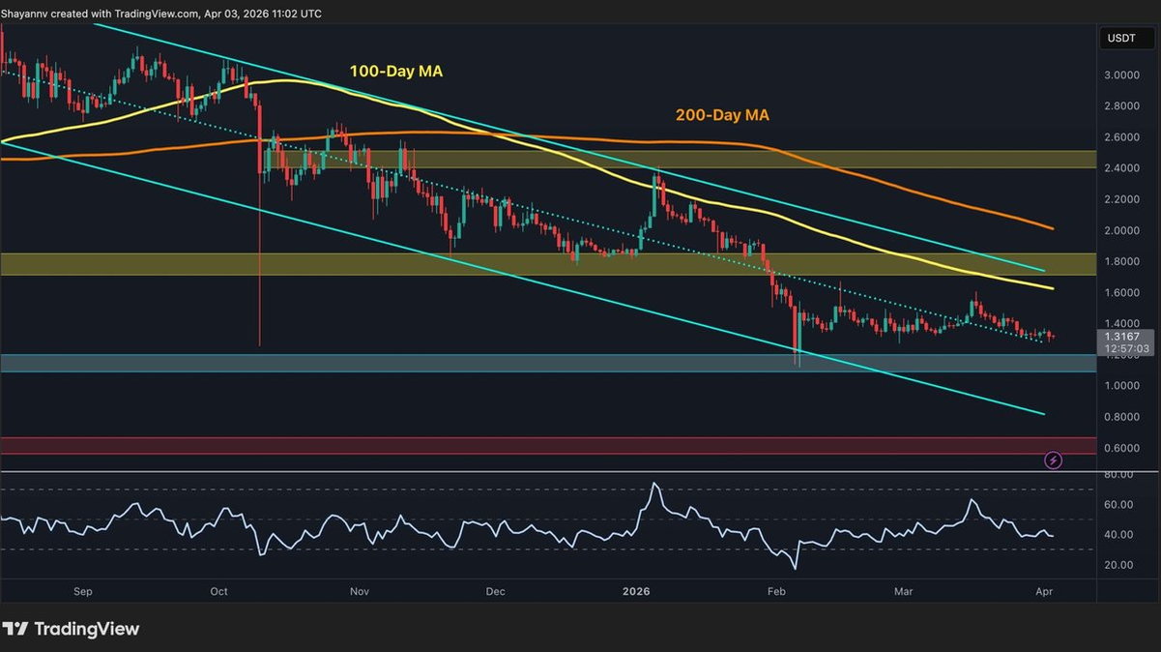The width and height of the screenshot is (1161, 652).
Task: Select the blue demand zone rectangle
Action: point(547,363)
